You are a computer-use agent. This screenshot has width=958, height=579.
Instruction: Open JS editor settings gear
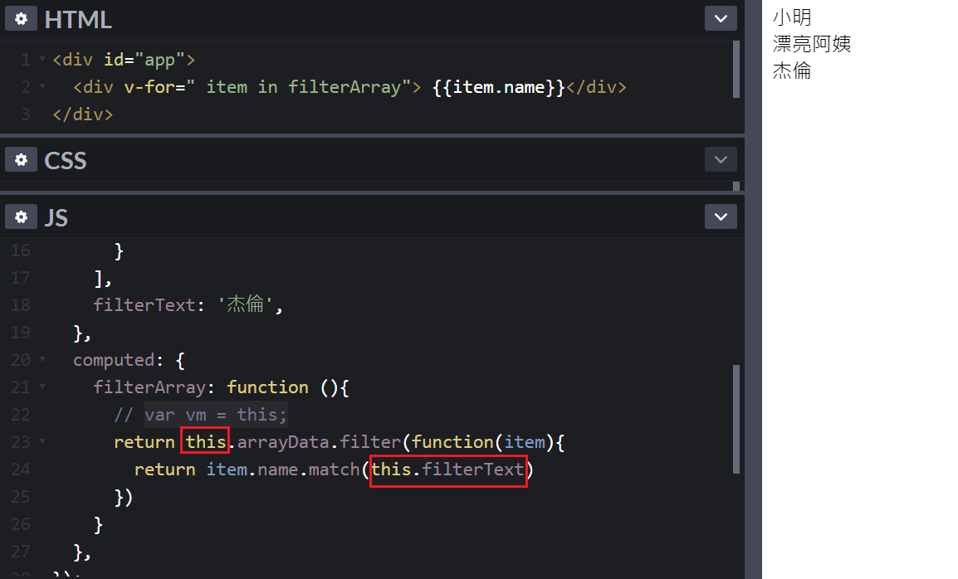click(21, 217)
